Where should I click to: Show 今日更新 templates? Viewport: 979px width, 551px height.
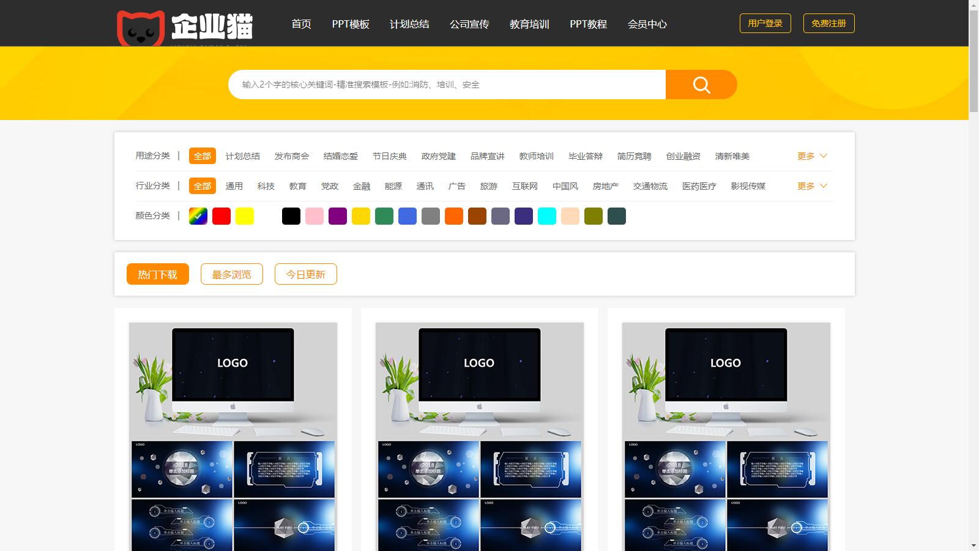point(305,274)
